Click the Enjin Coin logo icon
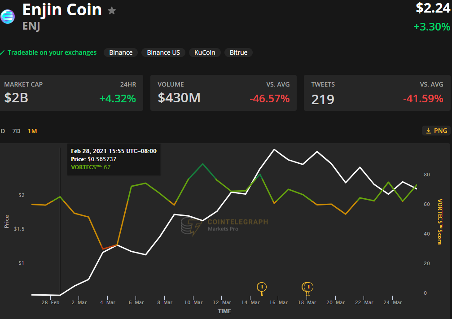Viewport: 452px width, 319px height. coord(8,17)
